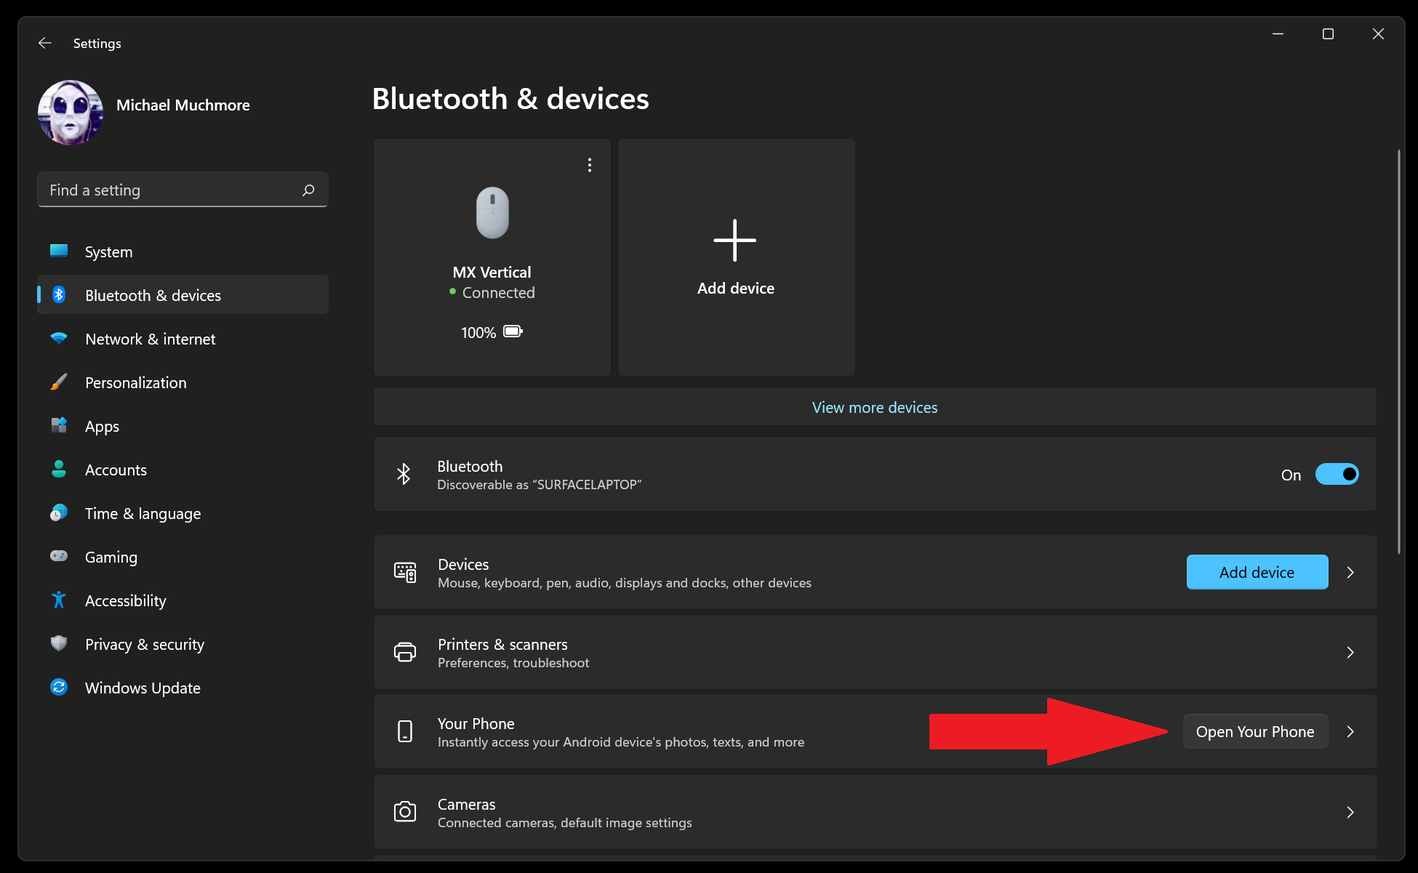The image size is (1418, 873).
Task: Select Privacy & security in sidebar
Action: coord(144,644)
